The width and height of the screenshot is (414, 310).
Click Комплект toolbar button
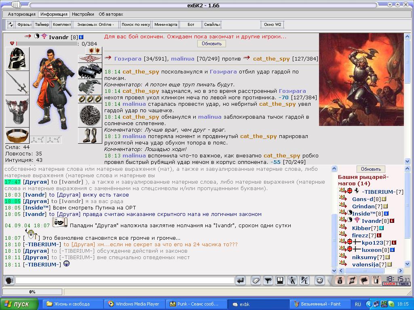point(62,25)
